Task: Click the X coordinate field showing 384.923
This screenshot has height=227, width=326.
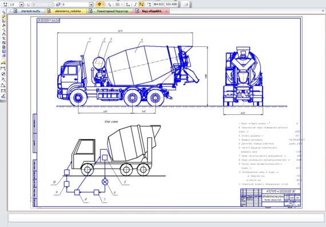Action: point(158,5)
